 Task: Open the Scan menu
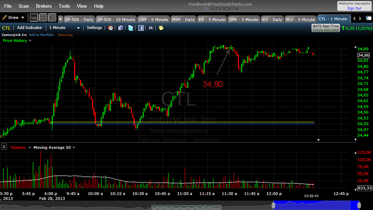click(23, 6)
